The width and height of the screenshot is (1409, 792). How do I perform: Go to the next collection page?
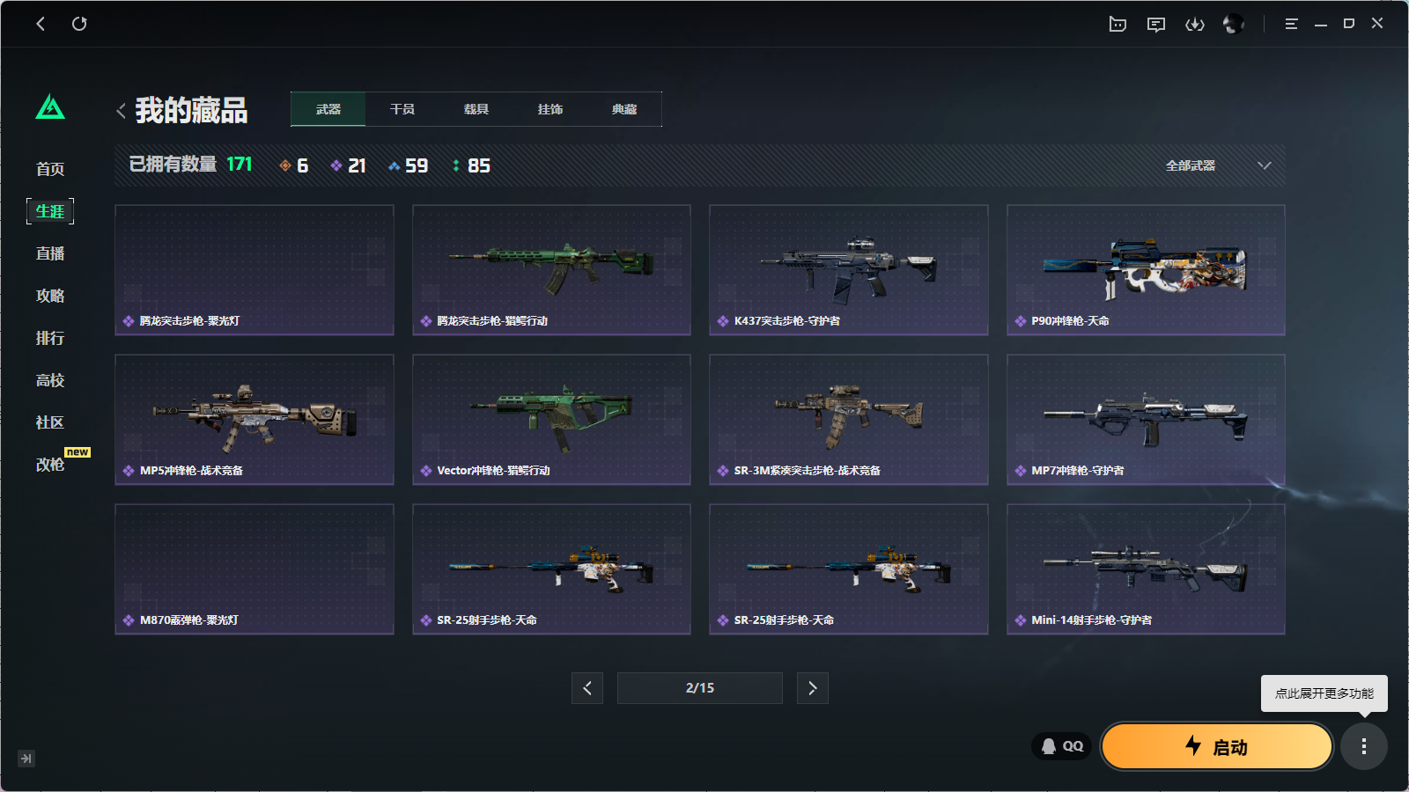coord(813,688)
